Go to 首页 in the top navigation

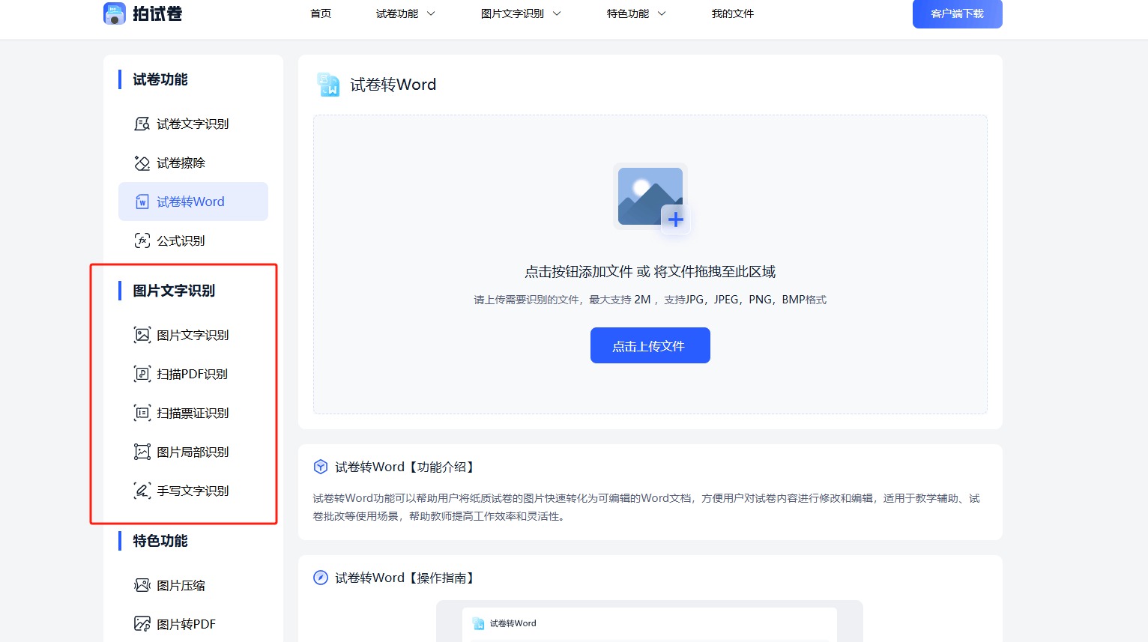(321, 13)
